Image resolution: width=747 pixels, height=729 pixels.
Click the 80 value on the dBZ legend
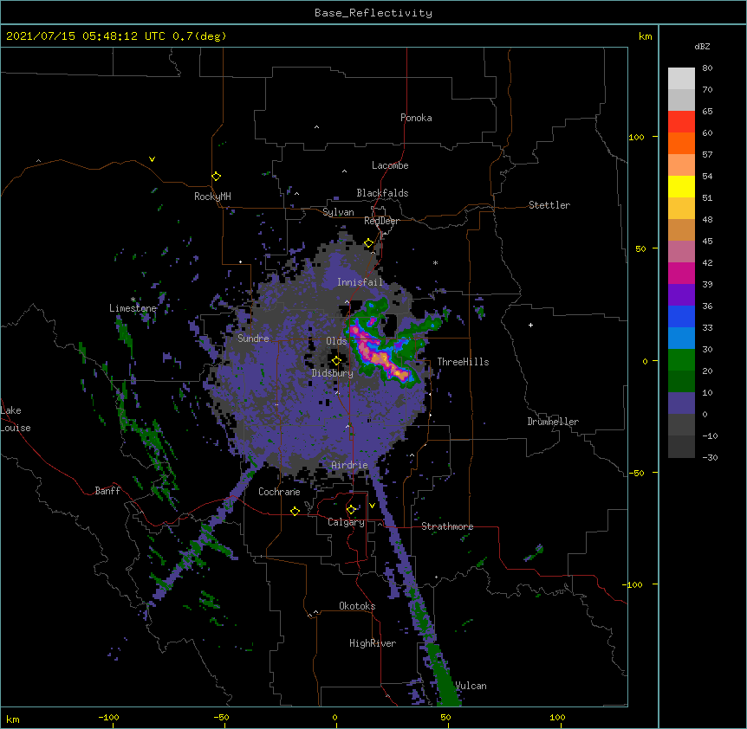pos(707,68)
